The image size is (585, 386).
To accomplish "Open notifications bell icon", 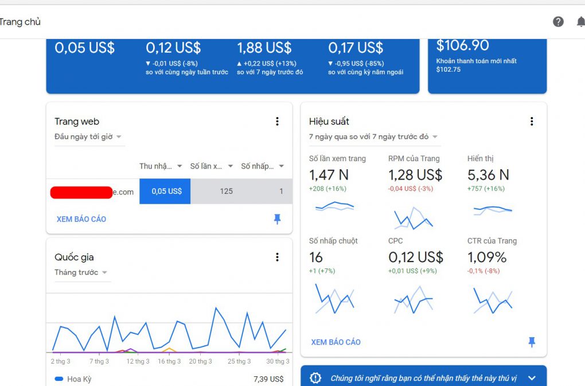I will [x=581, y=22].
